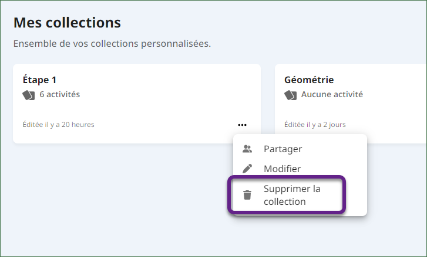The width and height of the screenshot is (427, 257).
Task: Open the Géométrie collection title
Action: (x=309, y=80)
